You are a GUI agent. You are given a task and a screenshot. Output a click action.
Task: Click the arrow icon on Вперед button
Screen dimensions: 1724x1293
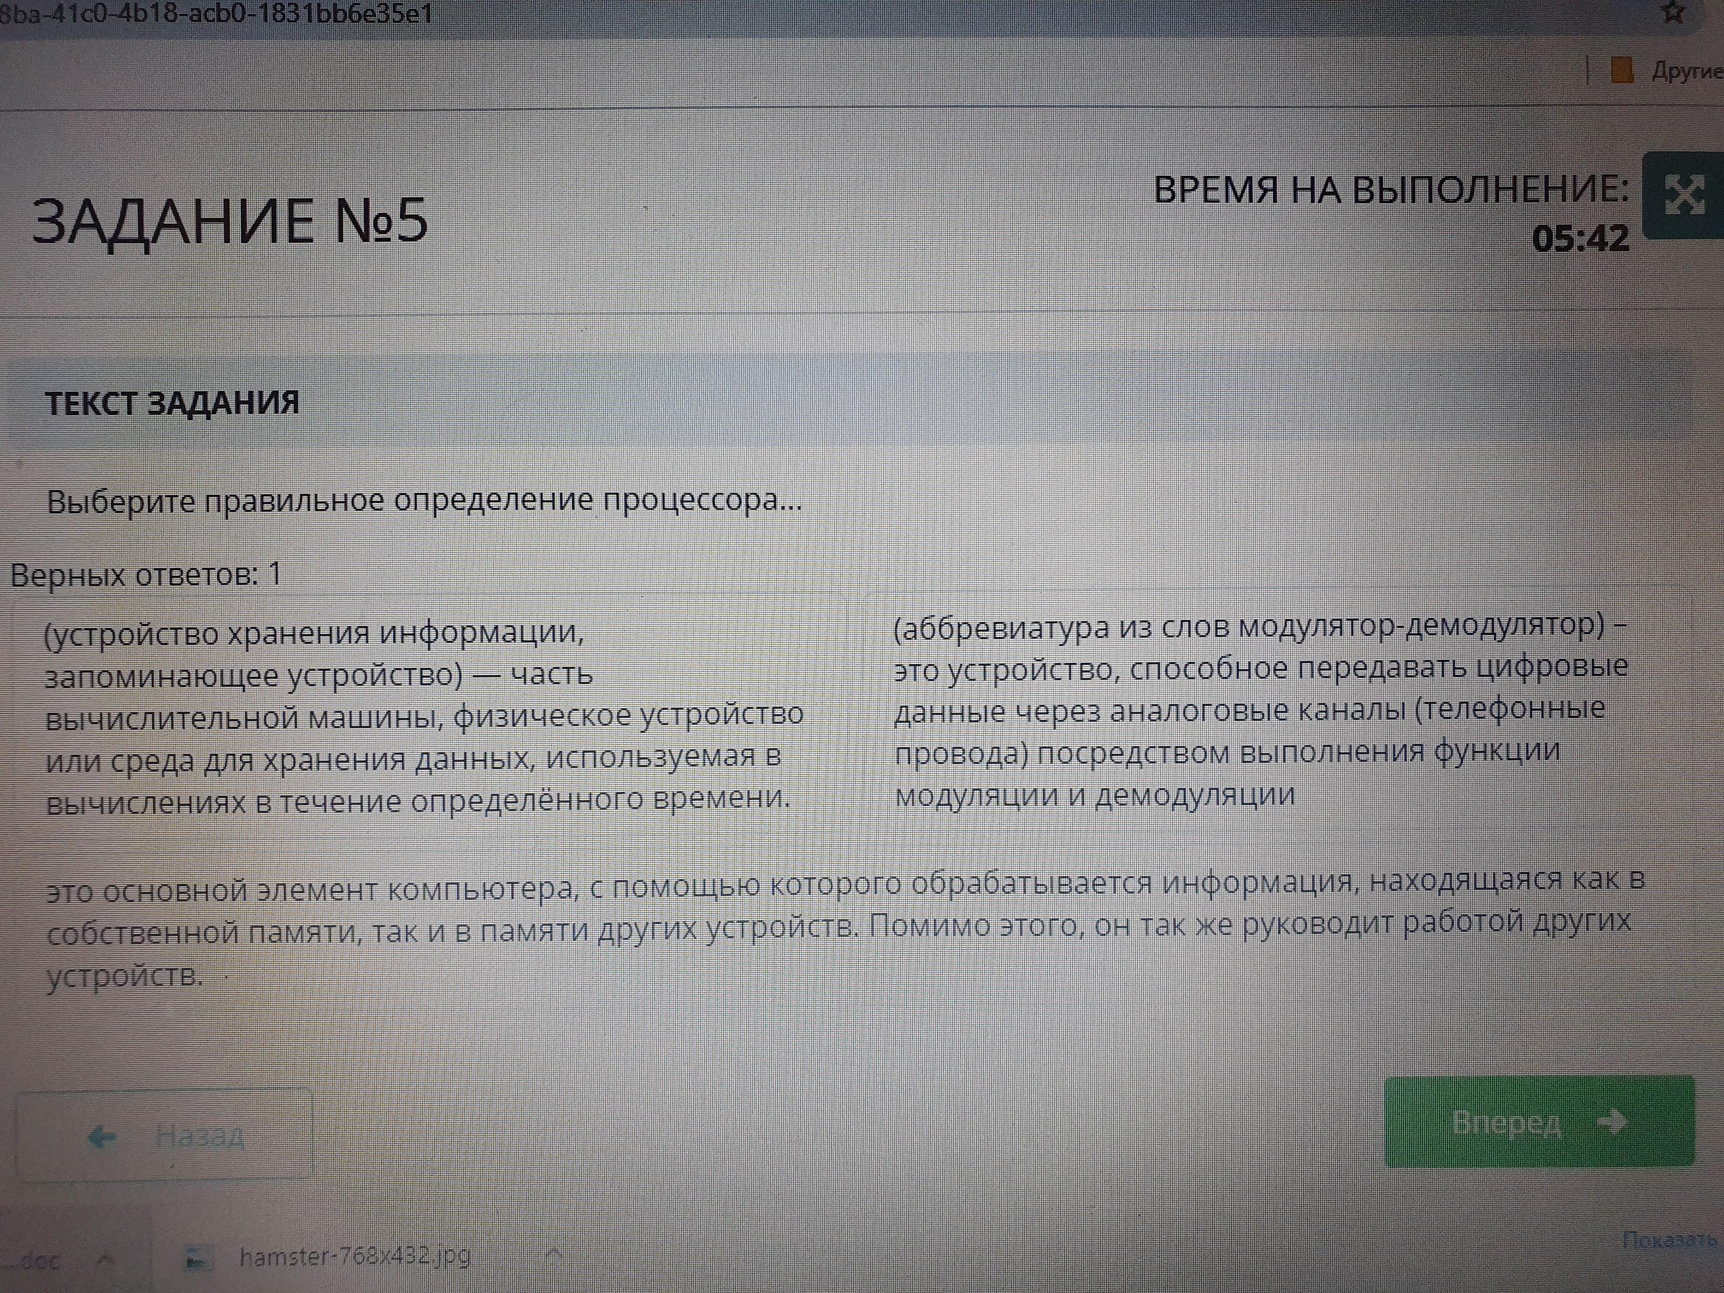tap(1612, 1122)
